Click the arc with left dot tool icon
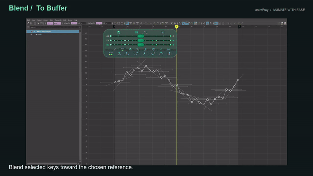This screenshot has width=313, height=176. [x=128, y=54]
